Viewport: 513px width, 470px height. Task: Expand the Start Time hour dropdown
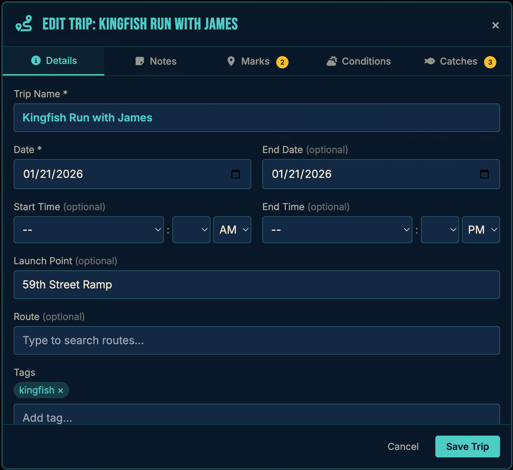pyautogui.click(x=89, y=230)
